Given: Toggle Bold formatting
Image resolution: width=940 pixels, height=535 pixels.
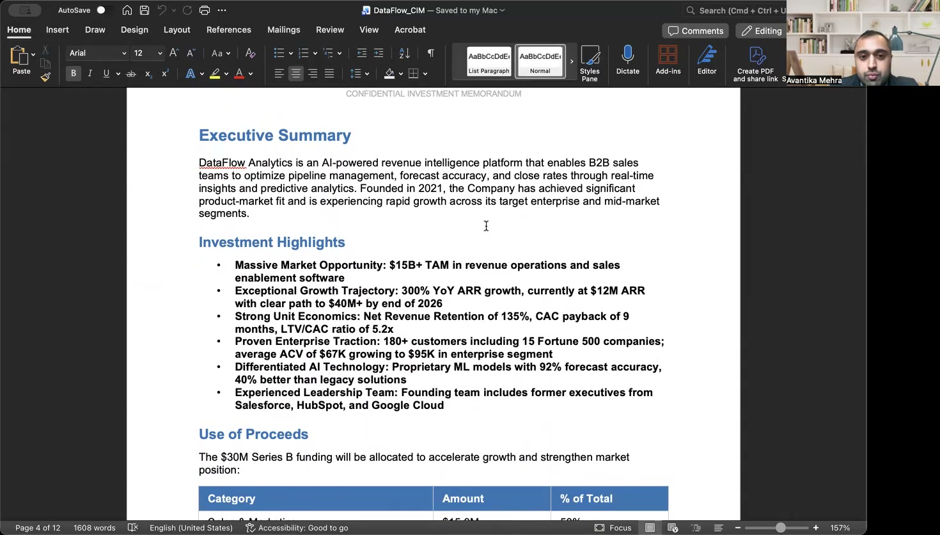Looking at the screenshot, I should coord(74,74).
